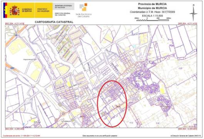Click the Gobierno de España label

27,10
